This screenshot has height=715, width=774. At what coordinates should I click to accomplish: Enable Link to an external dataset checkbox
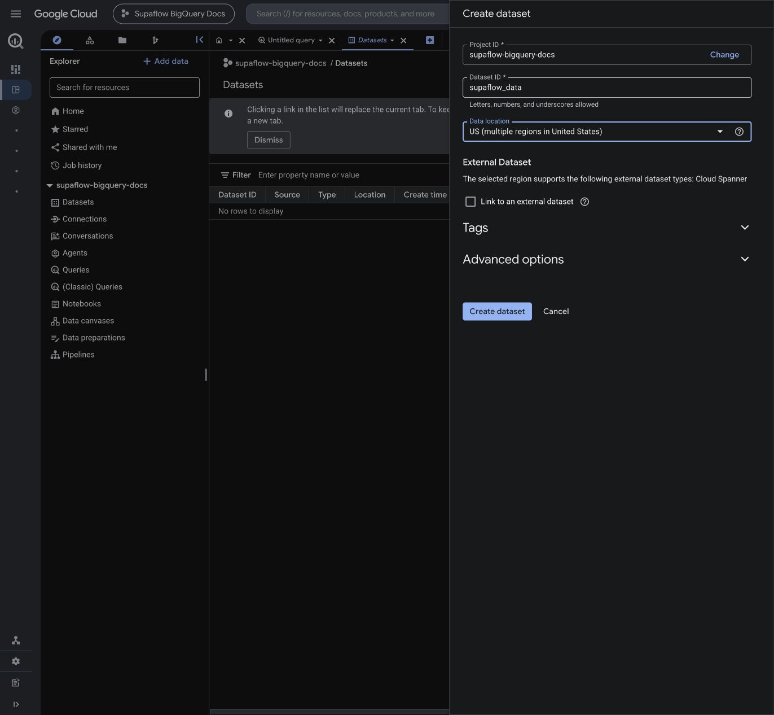470,202
